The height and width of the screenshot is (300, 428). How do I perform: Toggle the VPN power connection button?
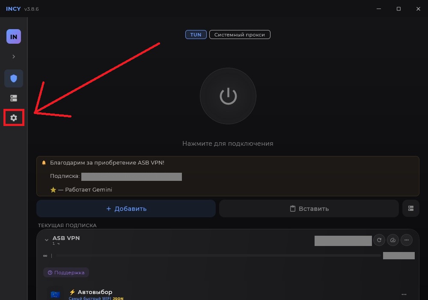(x=228, y=96)
